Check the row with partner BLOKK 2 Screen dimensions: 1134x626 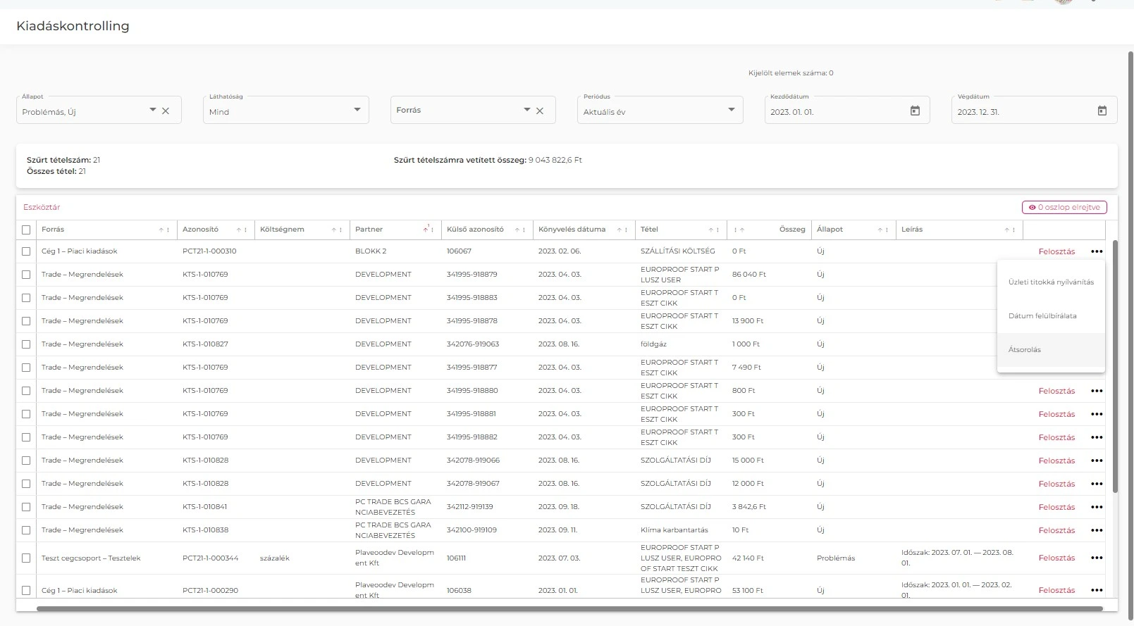coord(26,251)
